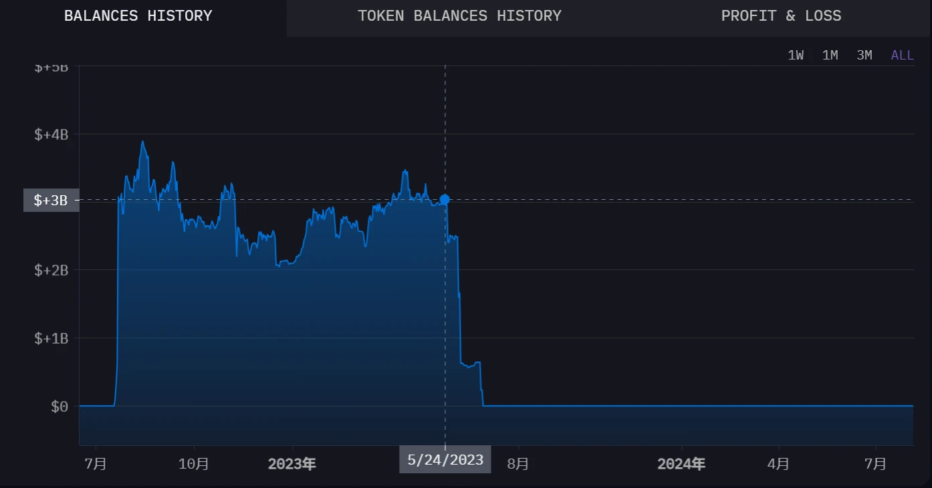Click the highlighted $+3B value label
This screenshot has height=488, width=932.
click(x=51, y=200)
